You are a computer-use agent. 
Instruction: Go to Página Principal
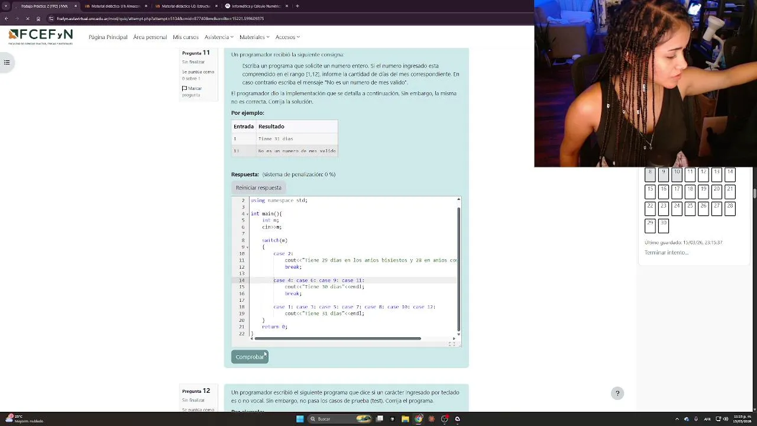(x=108, y=37)
